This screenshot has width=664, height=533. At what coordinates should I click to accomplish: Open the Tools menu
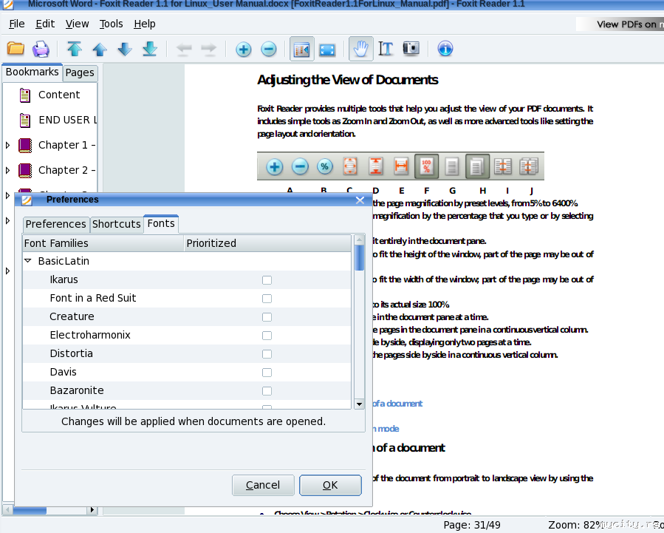click(111, 24)
